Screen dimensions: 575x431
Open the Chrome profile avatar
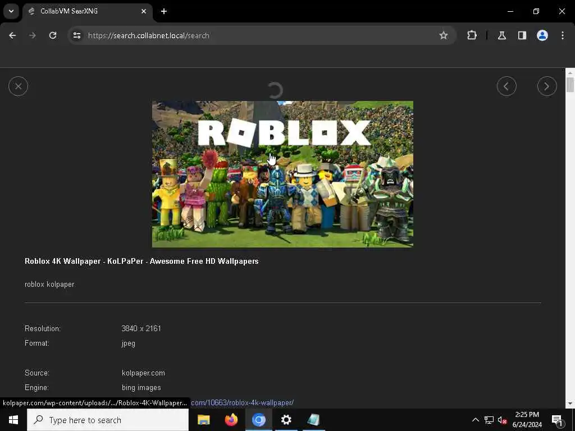pos(542,35)
